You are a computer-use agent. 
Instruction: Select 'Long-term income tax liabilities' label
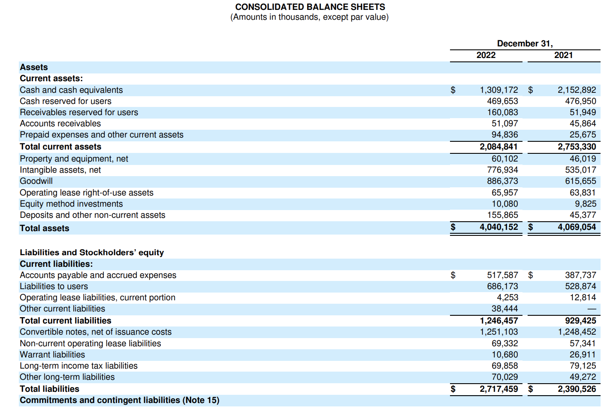[79, 366]
